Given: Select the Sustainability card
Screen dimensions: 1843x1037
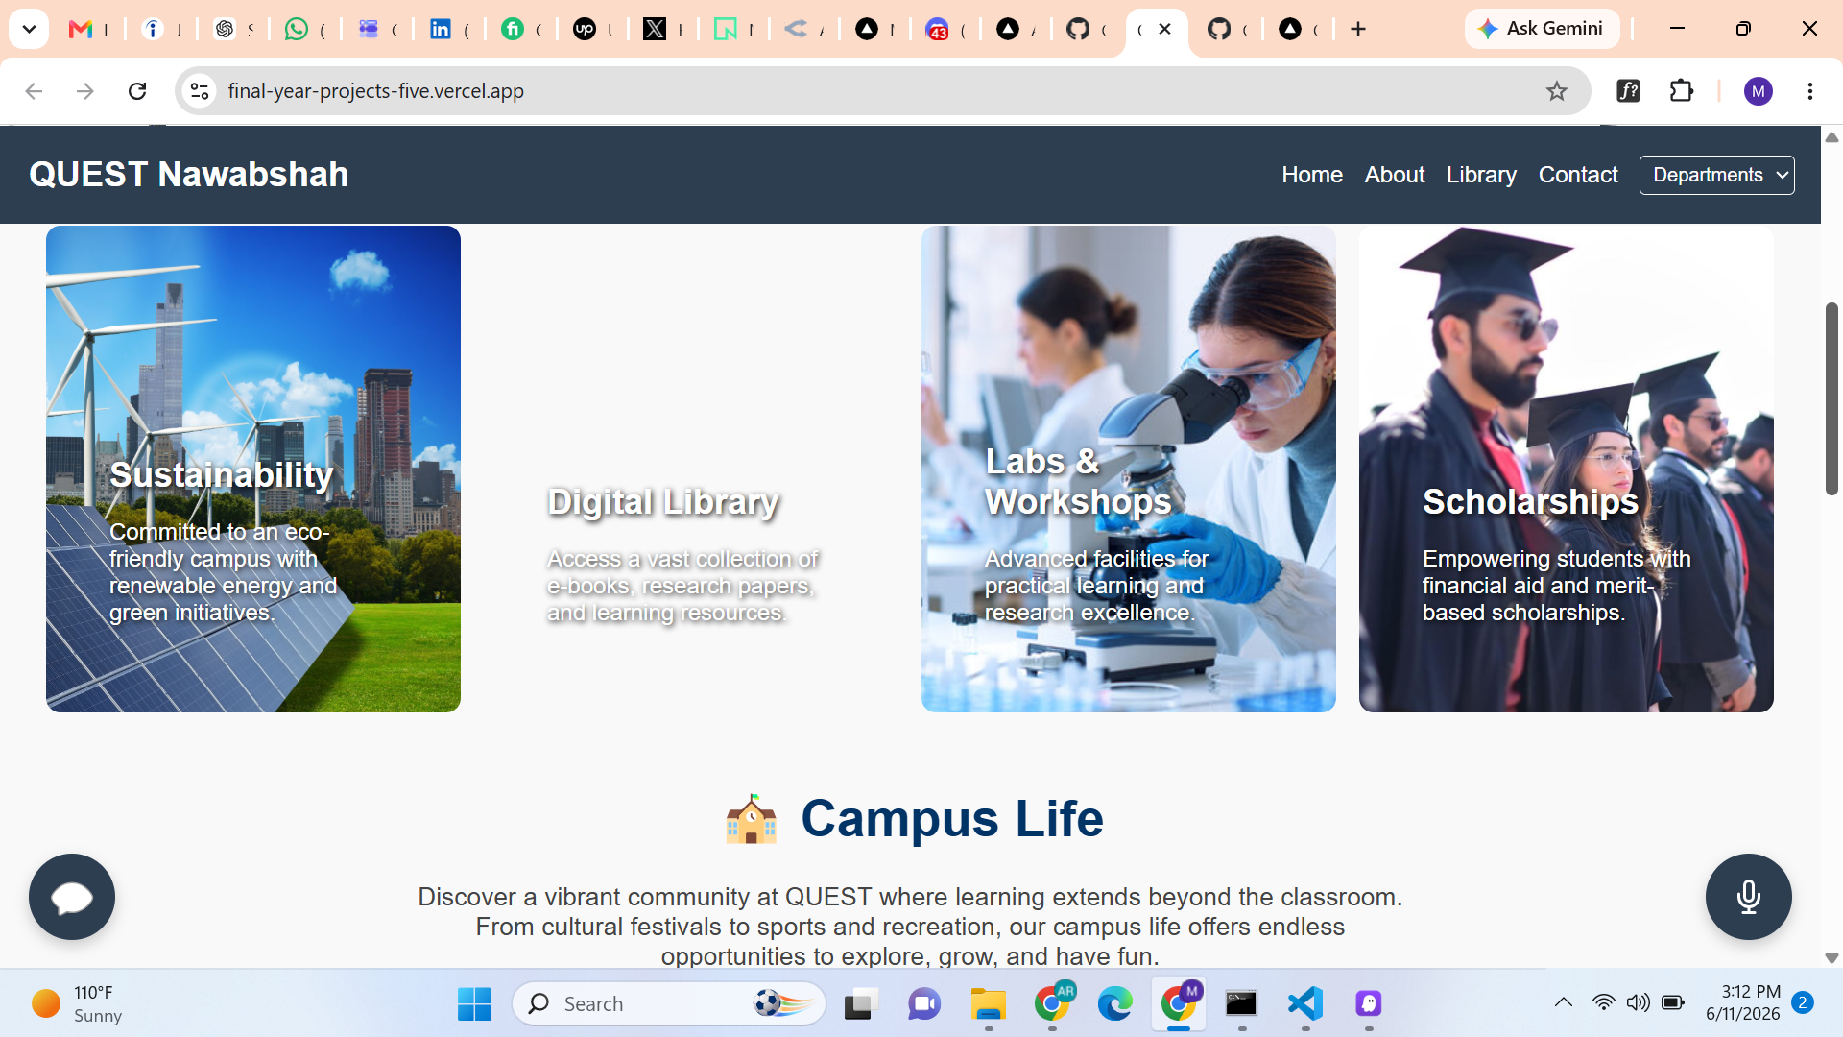Looking at the screenshot, I should 253,469.
